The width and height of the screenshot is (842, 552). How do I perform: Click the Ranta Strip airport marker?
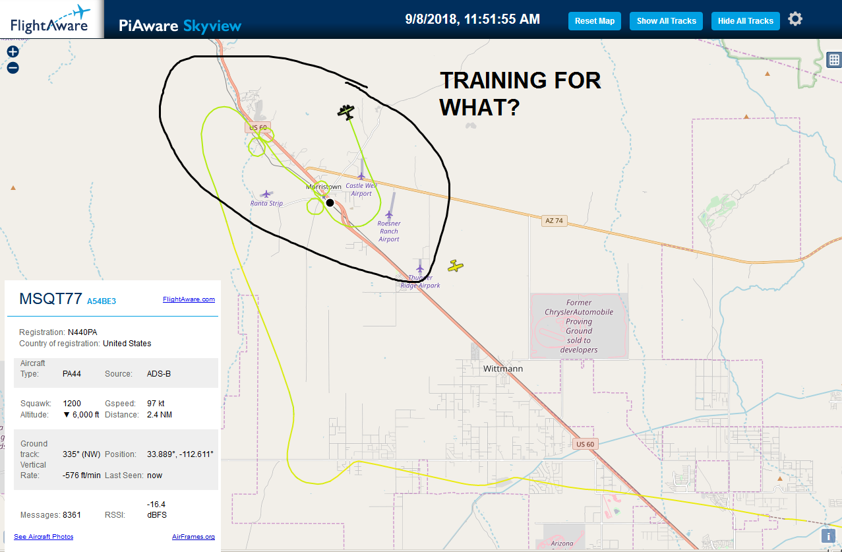pos(266,194)
